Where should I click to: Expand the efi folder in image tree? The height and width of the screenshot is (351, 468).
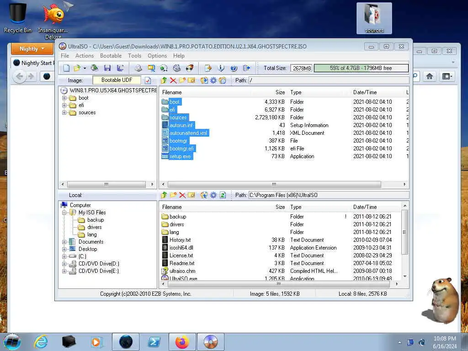[64, 106]
